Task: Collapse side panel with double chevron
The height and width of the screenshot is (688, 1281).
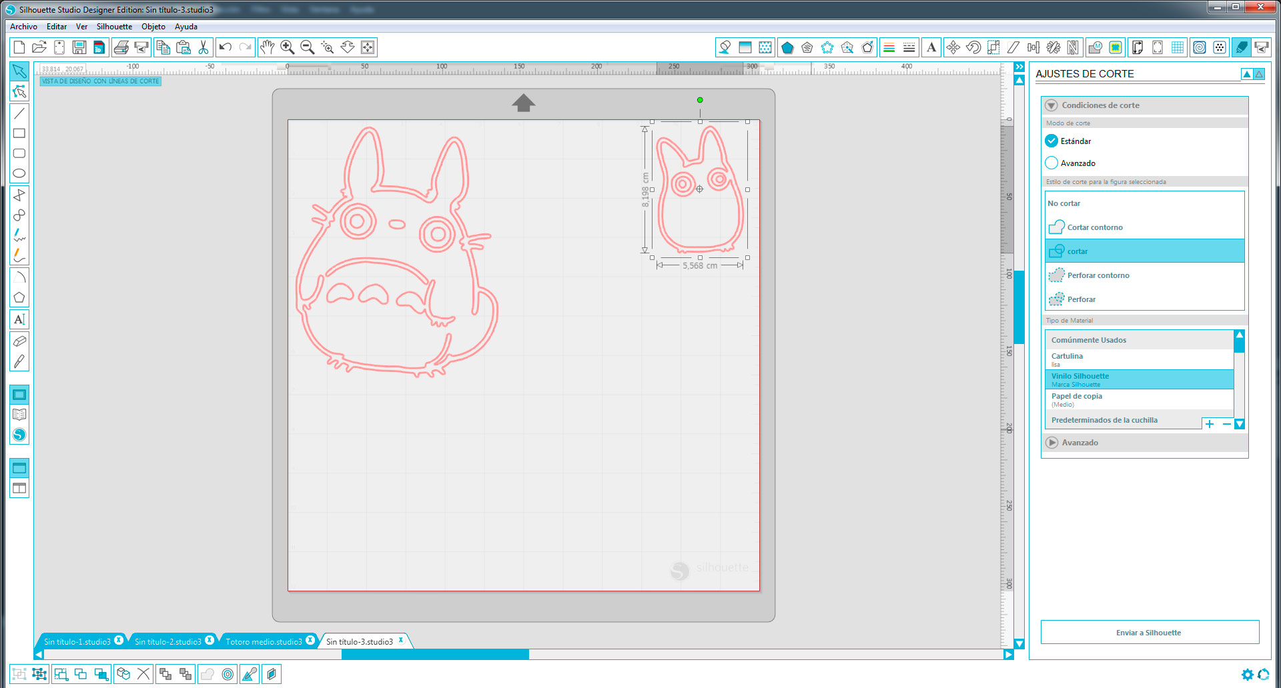Action: point(1019,67)
